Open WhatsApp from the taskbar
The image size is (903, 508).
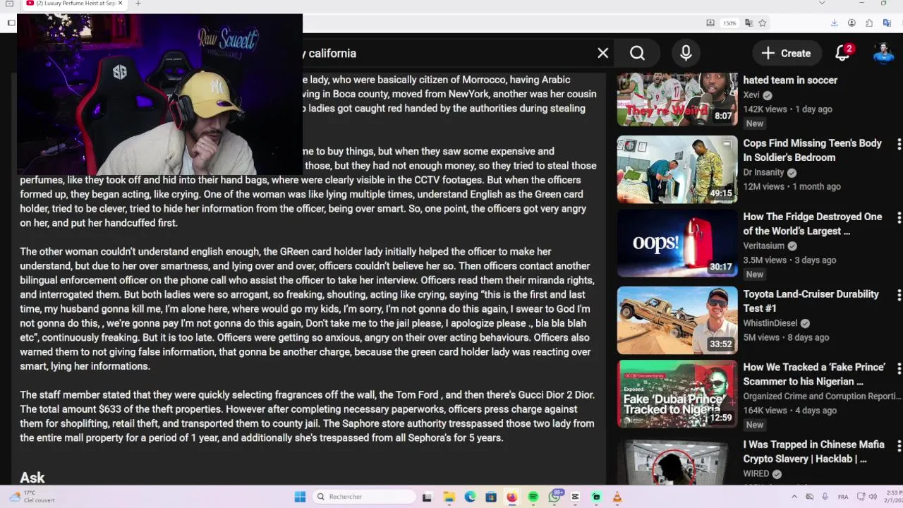pyautogui.click(x=554, y=497)
